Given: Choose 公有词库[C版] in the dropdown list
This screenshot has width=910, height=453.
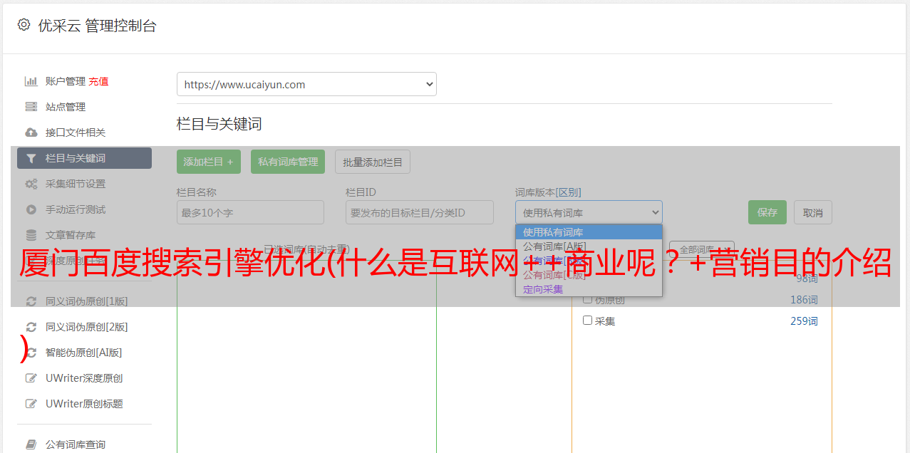Looking at the screenshot, I should click(x=589, y=275).
